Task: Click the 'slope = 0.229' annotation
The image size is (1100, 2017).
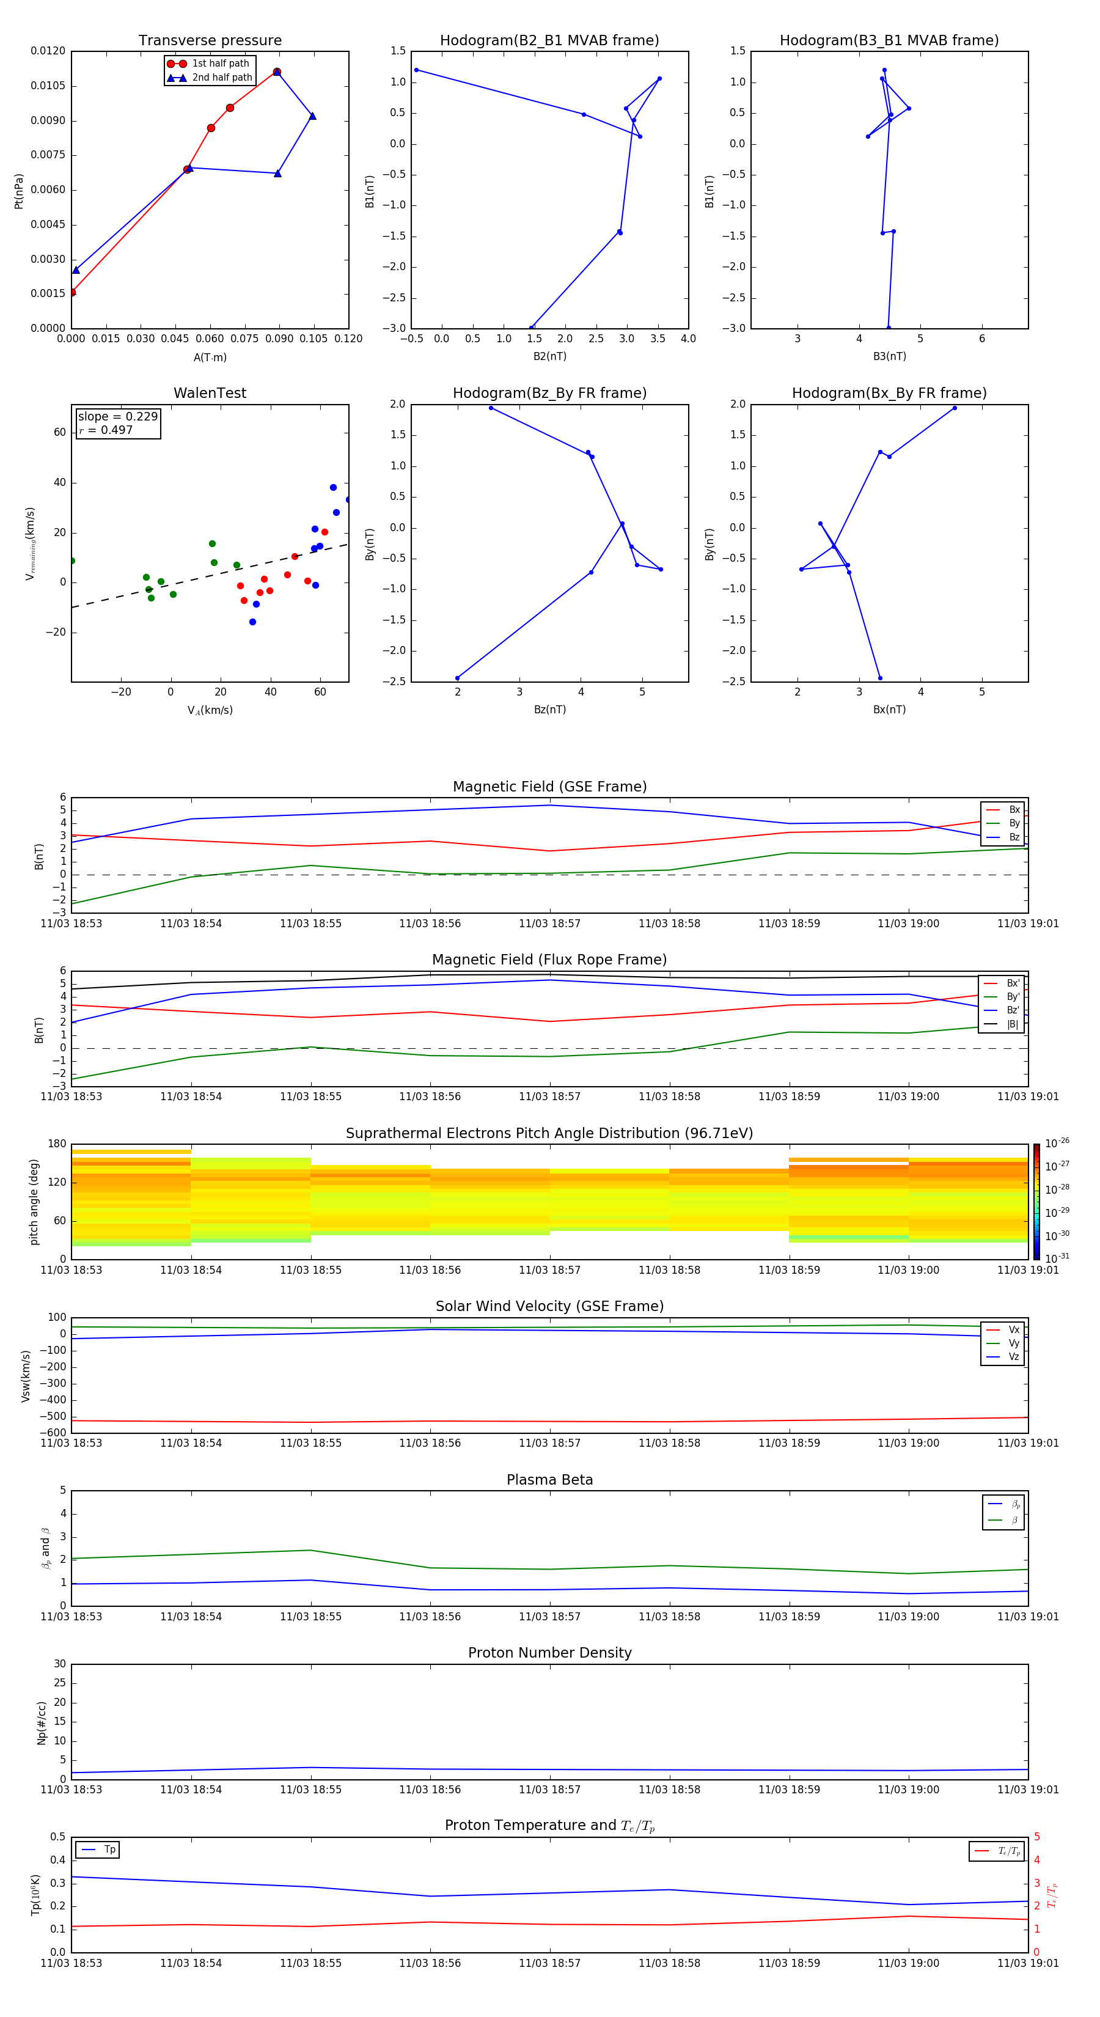Action: click(117, 417)
